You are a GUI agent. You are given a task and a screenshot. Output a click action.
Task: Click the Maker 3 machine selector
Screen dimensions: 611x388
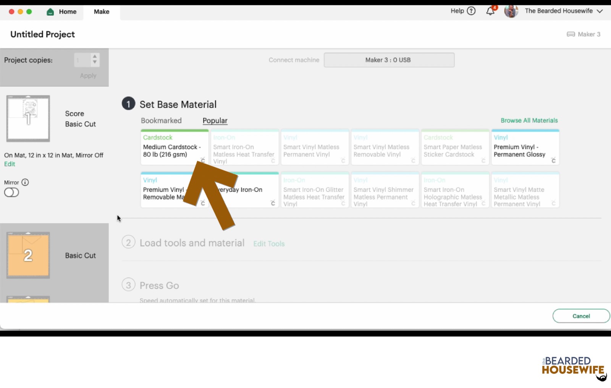tap(584, 34)
